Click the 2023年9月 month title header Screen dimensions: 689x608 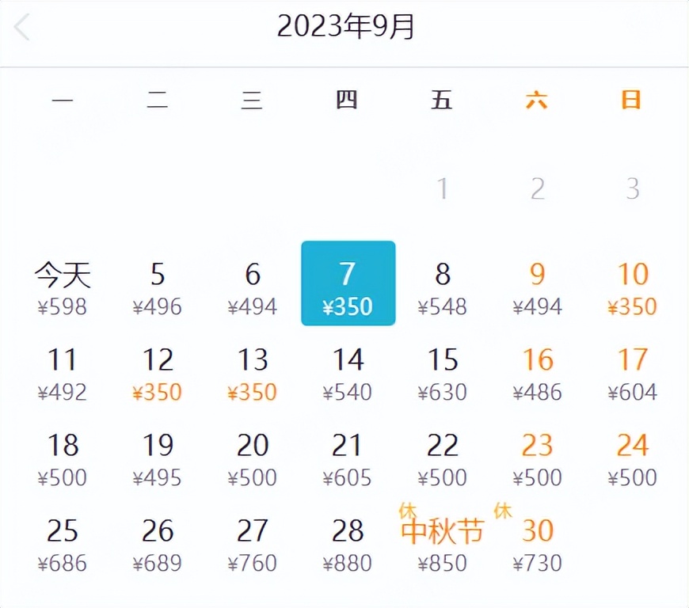tap(344, 26)
